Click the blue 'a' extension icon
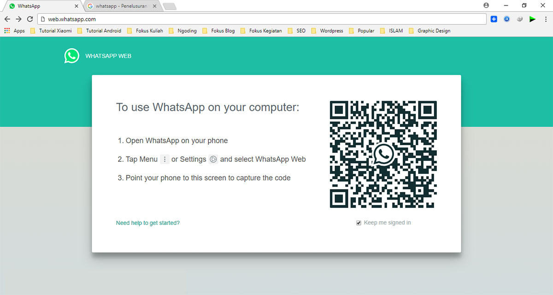 506,19
